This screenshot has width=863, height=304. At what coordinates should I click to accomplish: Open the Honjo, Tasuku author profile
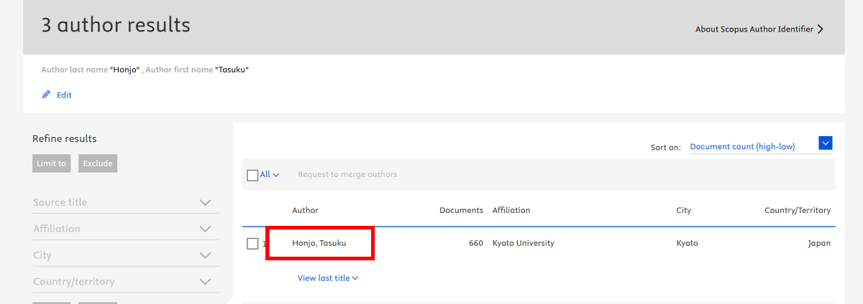319,243
